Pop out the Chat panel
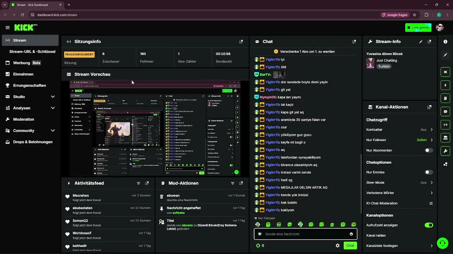This screenshot has width=453, height=254. click(354, 42)
